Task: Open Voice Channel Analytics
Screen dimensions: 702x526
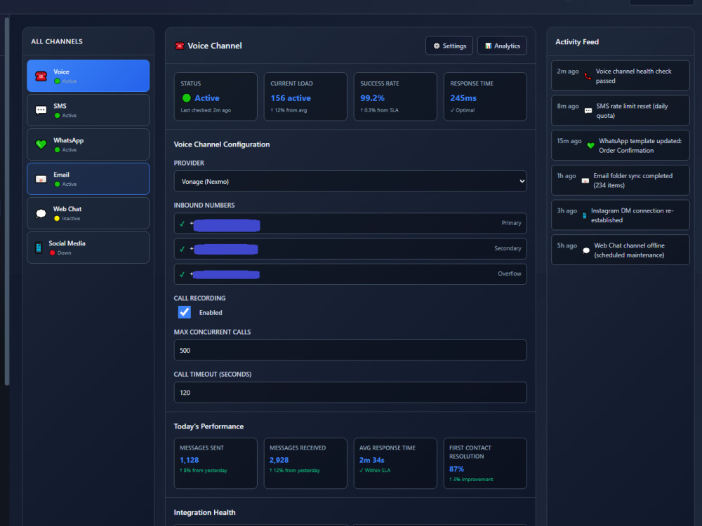Action: (503, 46)
